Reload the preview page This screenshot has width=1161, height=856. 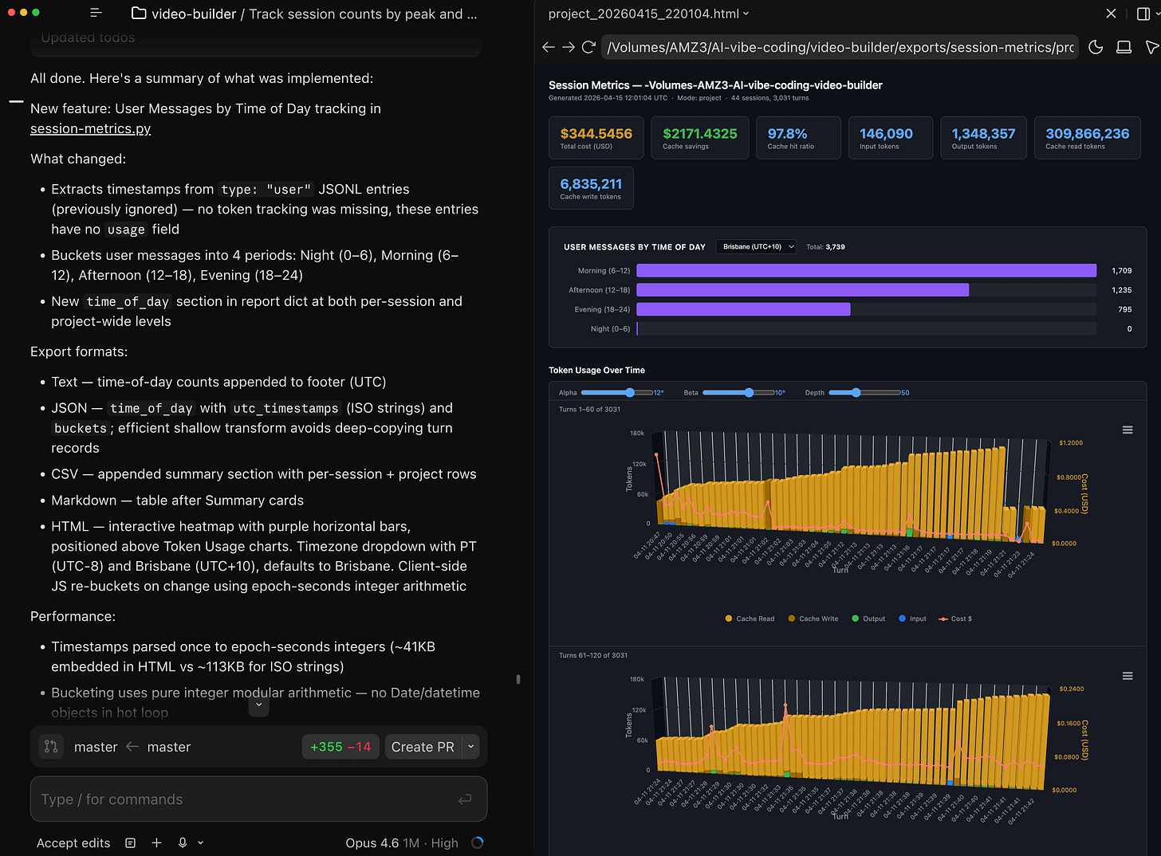(588, 47)
